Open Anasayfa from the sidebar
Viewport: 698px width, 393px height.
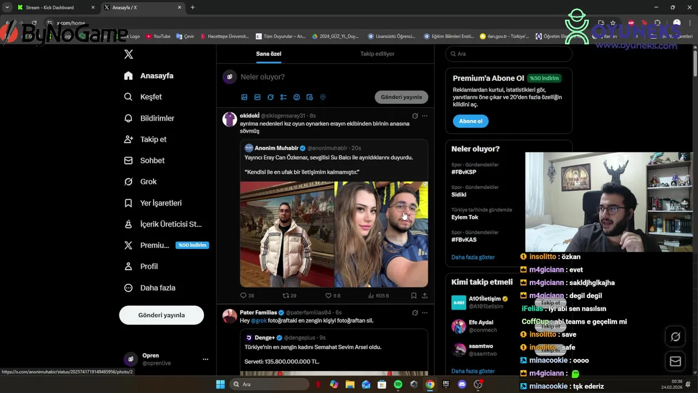point(149,76)
